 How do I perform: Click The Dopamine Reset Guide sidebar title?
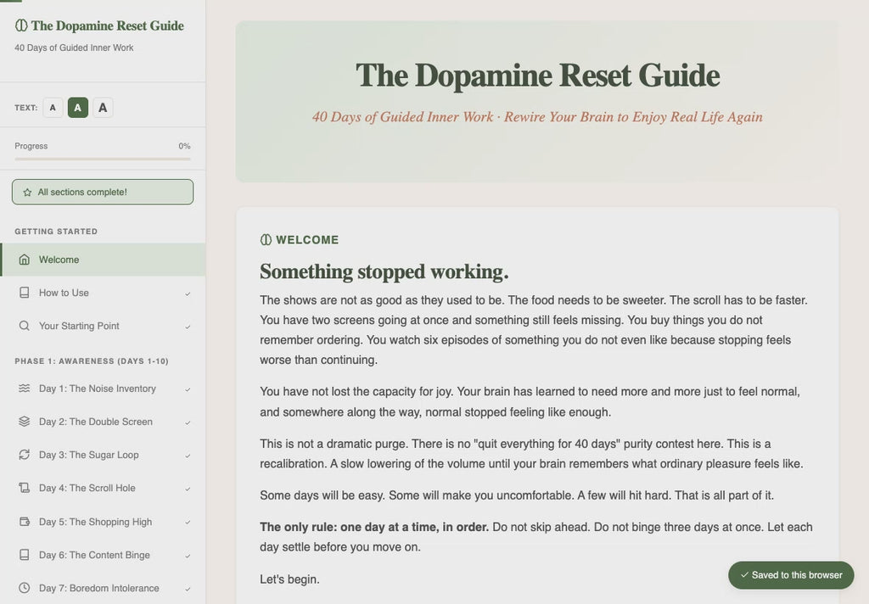[108, 25]
